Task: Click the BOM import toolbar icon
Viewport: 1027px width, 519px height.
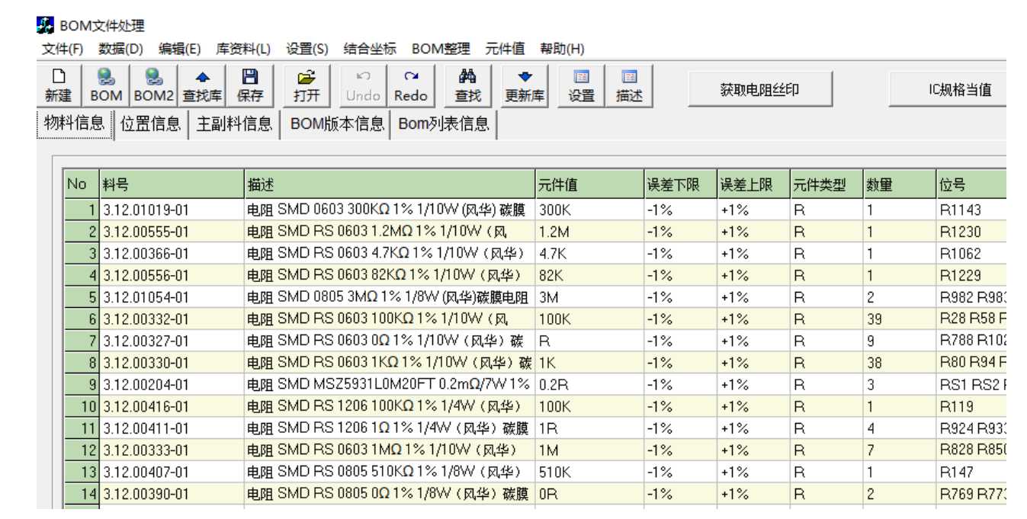Action: coord(106,85)
